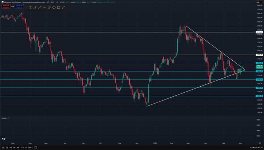Click the 2 800,00 cyan level price label
Viewport: 264px width, 150px height.
(259, 71)
